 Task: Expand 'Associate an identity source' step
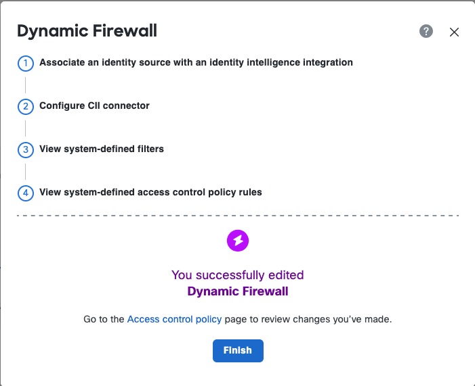(196, 62)
